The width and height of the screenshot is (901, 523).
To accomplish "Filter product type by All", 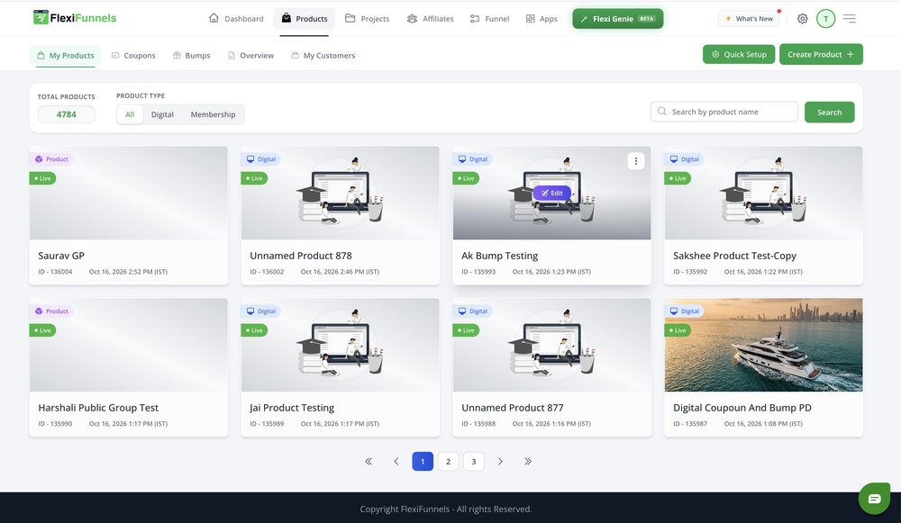I will point(130,114).
